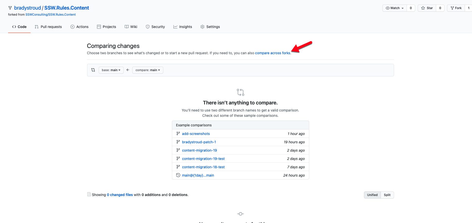The width and height of the screenshot is (472, 223).
Task: Click the commit icon below the diff summary
Action: click(x=240, y=214)
